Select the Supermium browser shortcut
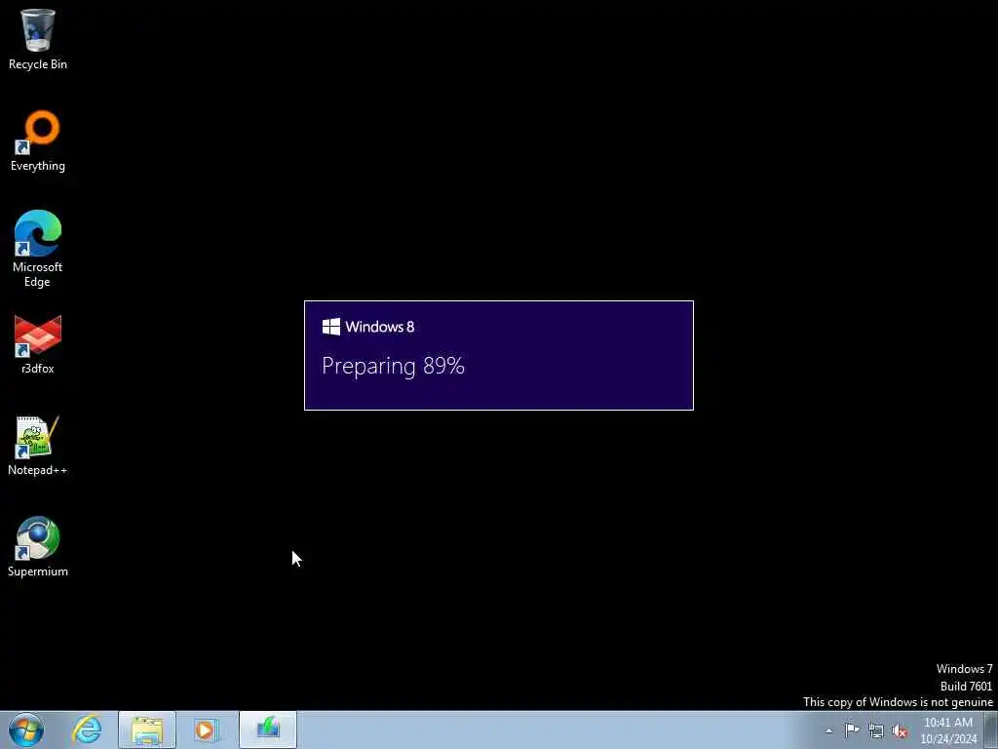998x749 pixels. coord(38,546)
